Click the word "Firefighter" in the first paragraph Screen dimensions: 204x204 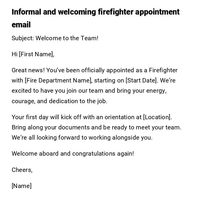click(163, 70)
